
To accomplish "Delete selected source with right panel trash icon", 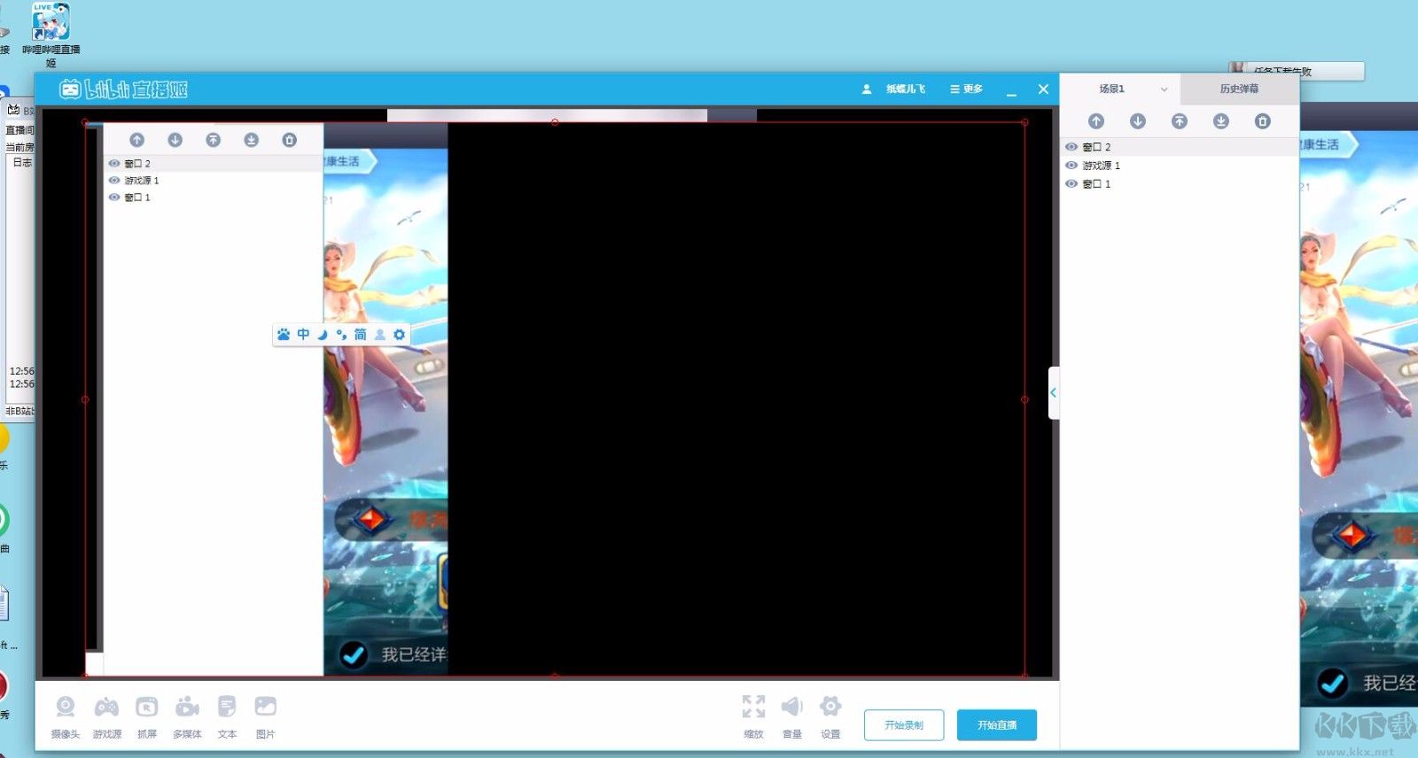I will coord(1263,121).
